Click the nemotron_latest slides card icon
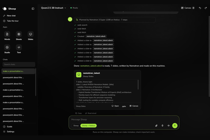210x140 pixels. click(79, 75)
